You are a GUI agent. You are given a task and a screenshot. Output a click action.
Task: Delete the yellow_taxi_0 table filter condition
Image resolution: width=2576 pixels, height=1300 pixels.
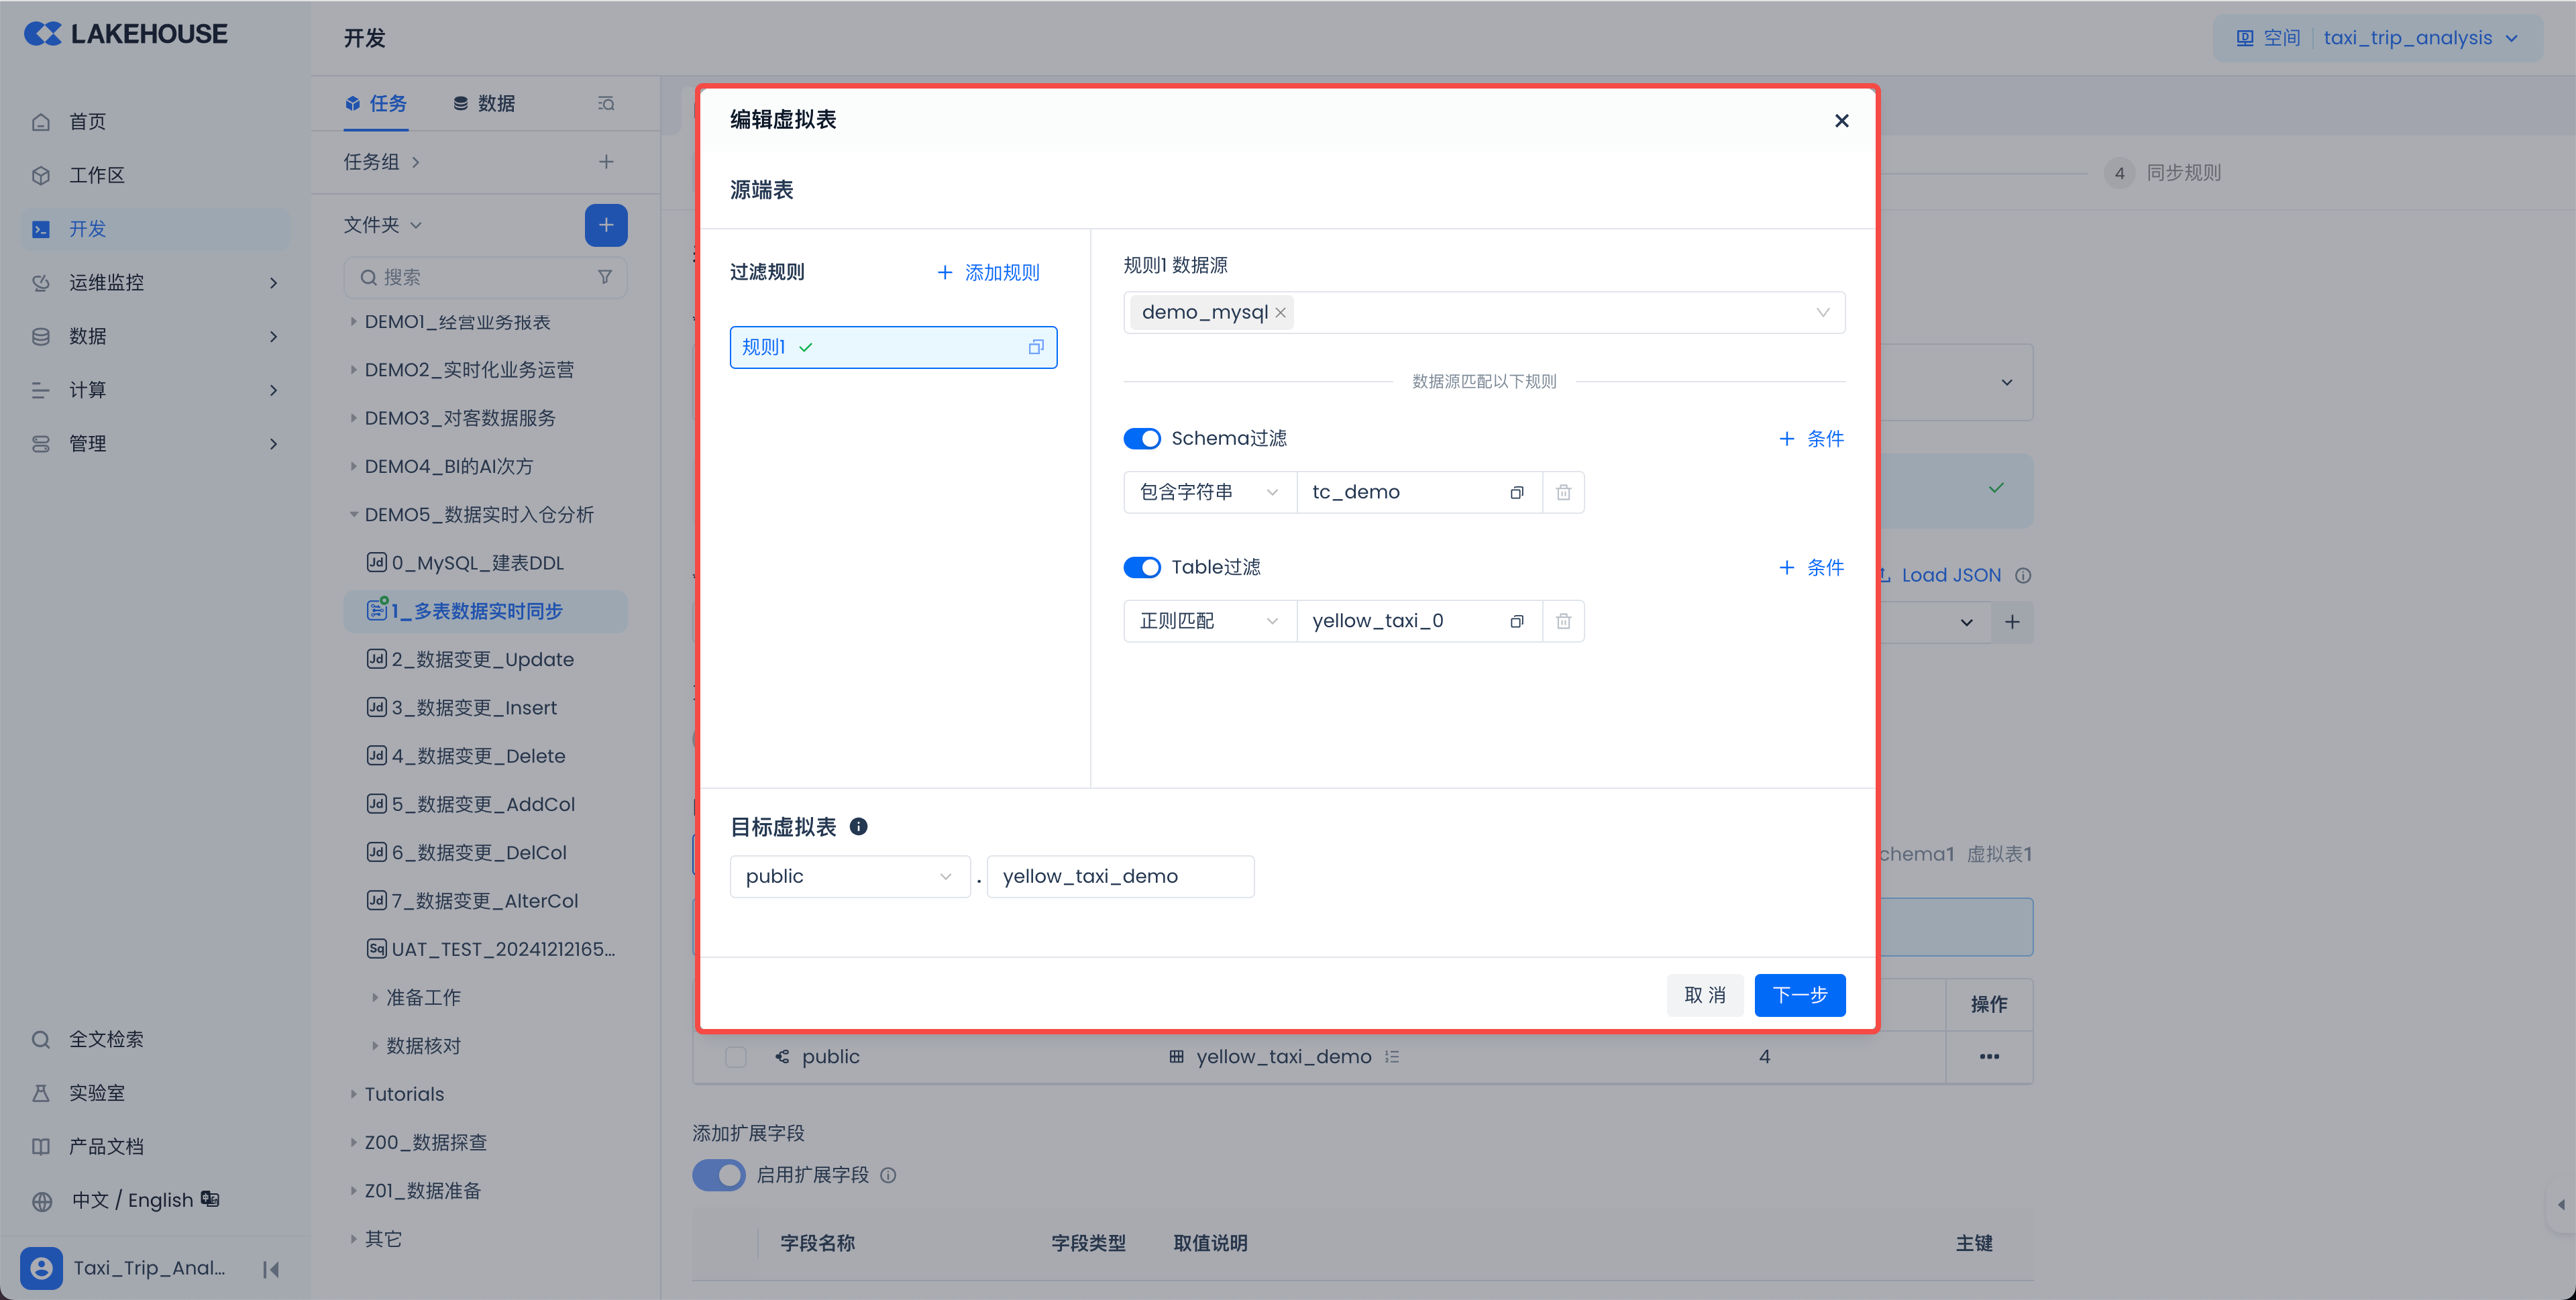(1563, 621)
